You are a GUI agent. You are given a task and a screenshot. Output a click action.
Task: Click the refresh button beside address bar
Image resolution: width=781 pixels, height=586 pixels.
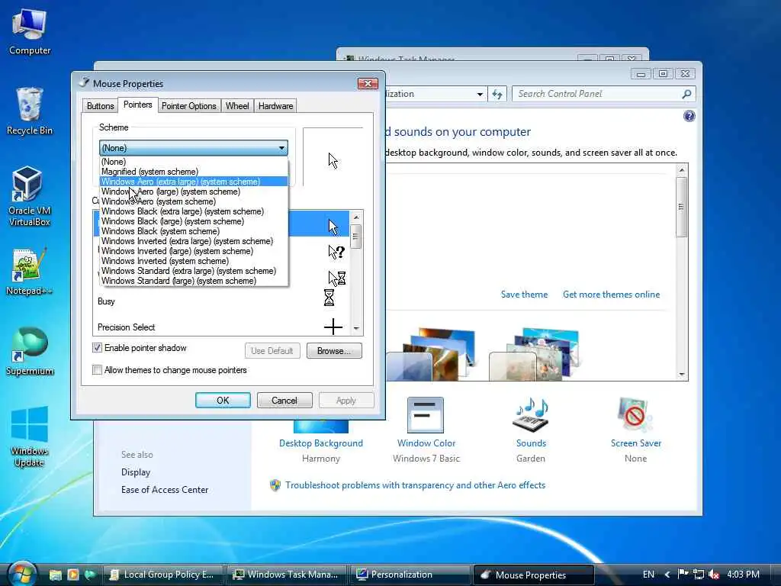pyautogui.click(x=497, y=94)
